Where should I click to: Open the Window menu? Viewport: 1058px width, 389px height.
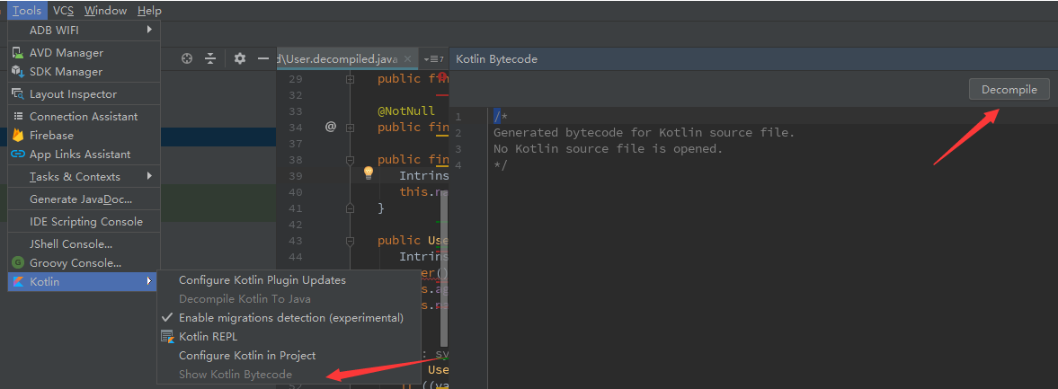point(105,10)
